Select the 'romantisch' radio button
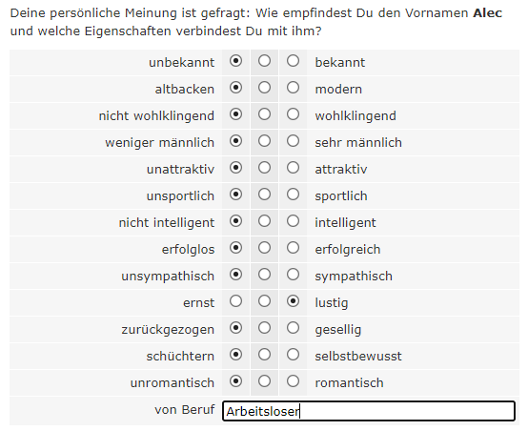The height and width of the screenshot is (431, 528). [293, 381]
